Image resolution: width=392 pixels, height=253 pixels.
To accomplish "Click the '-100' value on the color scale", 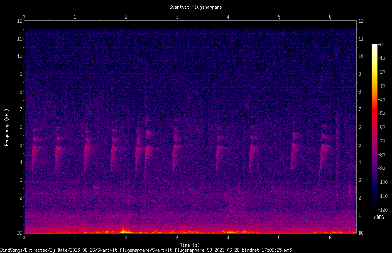I will (x=382, y=182).
